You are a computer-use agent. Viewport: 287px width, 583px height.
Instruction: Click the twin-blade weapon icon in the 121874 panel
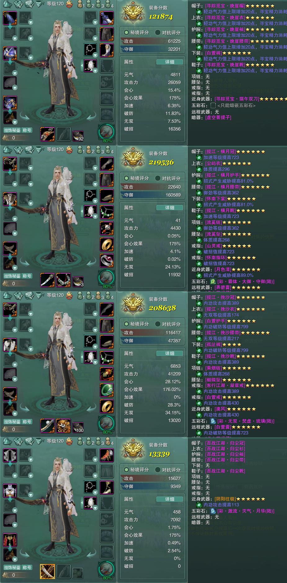click(x=47, y=134)
